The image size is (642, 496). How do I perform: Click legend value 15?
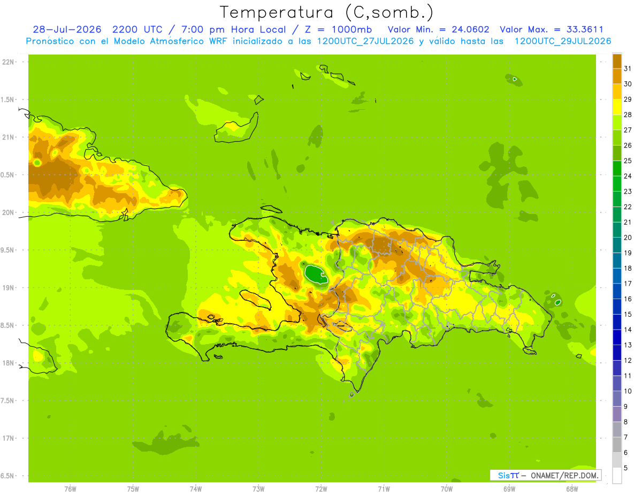coord(628,314)
